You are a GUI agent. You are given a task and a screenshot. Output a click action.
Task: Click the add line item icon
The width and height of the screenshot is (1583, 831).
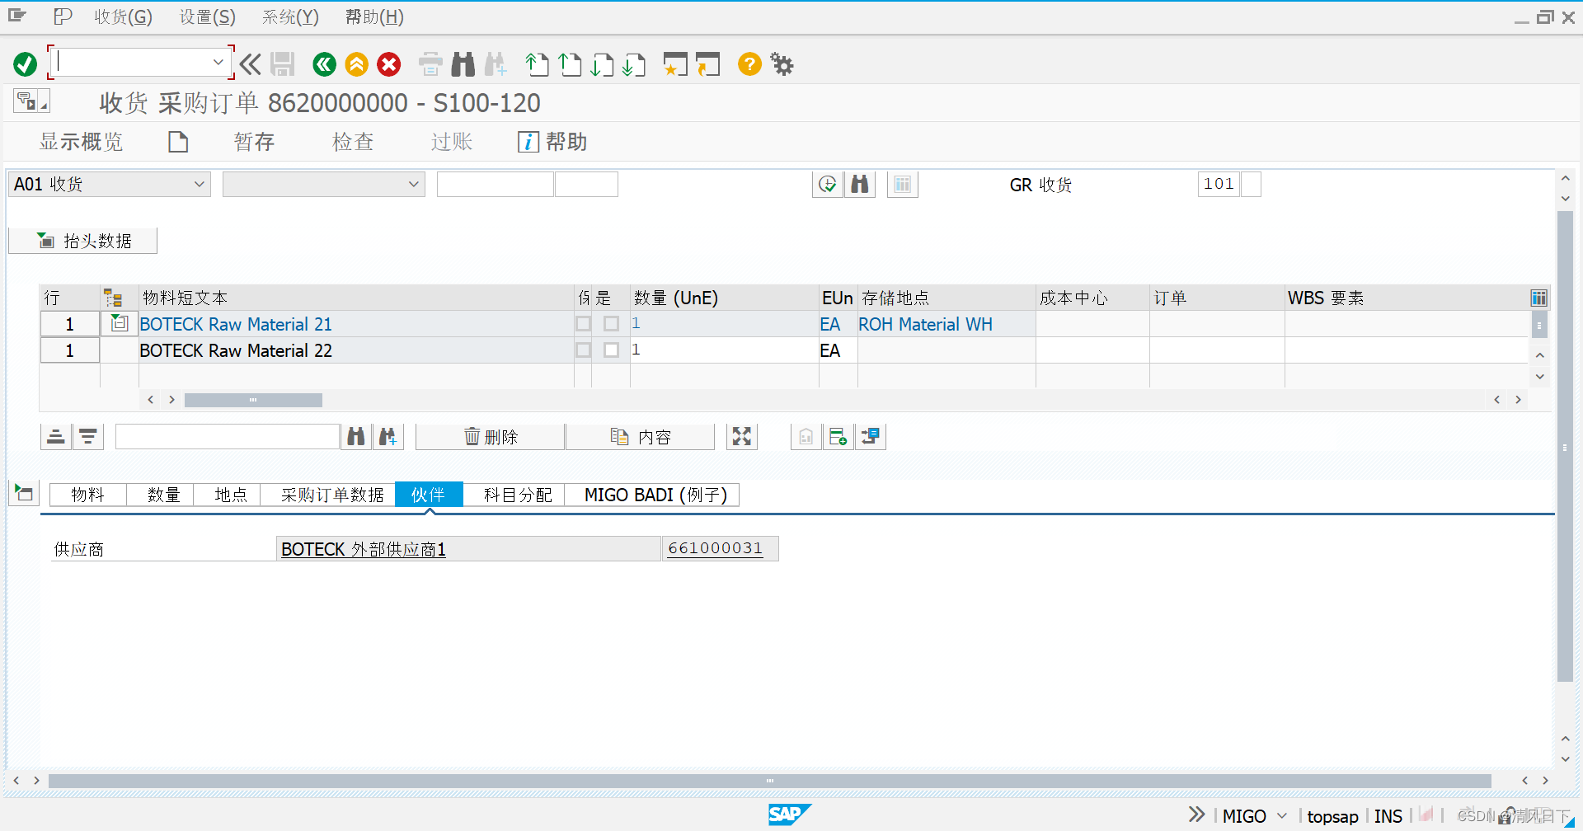tap(838, 436)
